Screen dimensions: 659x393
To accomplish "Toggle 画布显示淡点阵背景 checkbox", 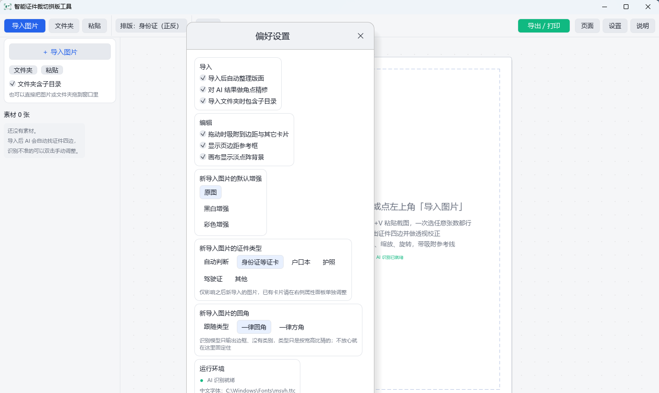I will pos(203,157).
